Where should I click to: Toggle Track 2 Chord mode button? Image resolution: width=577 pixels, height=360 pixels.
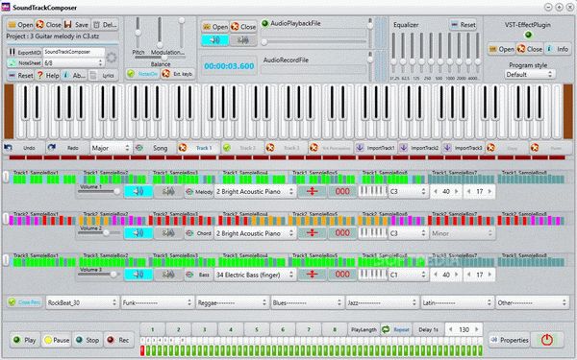tap(199, 233)
